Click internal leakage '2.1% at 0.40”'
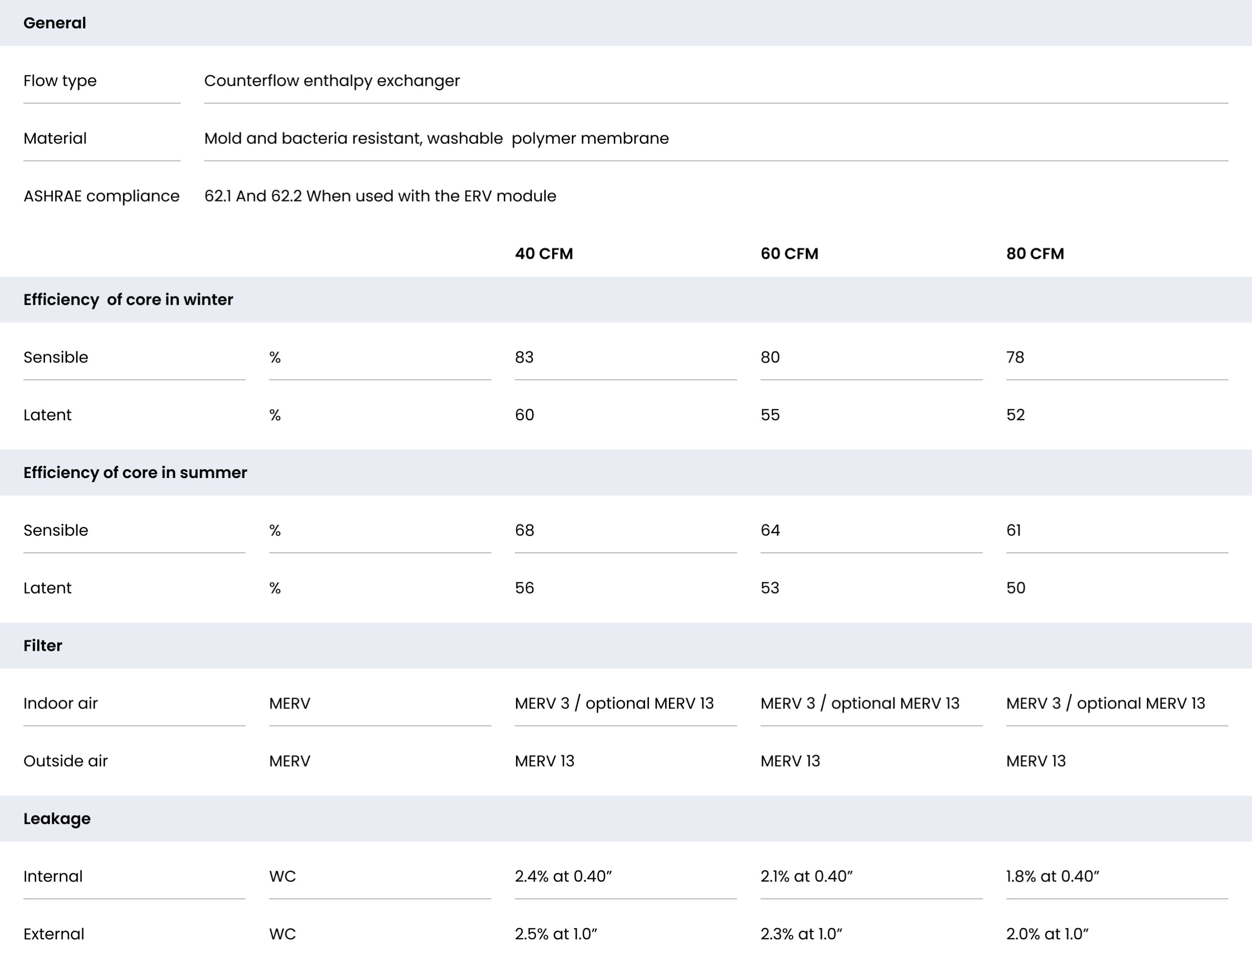The image size is (1252, 957). 807,877
